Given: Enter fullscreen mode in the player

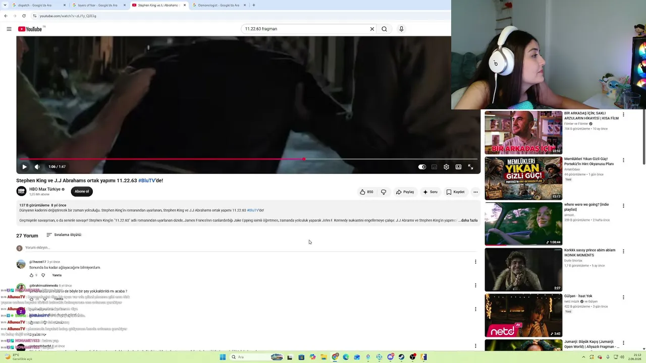Looking at the screenshot, I should [470, 167].
